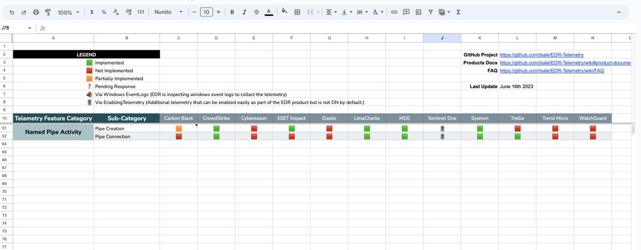Open the FAQ wiki link
Viewport: 641px width, 250px height.
pos(552,71)
